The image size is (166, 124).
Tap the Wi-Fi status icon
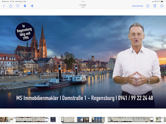coord(156,1)
